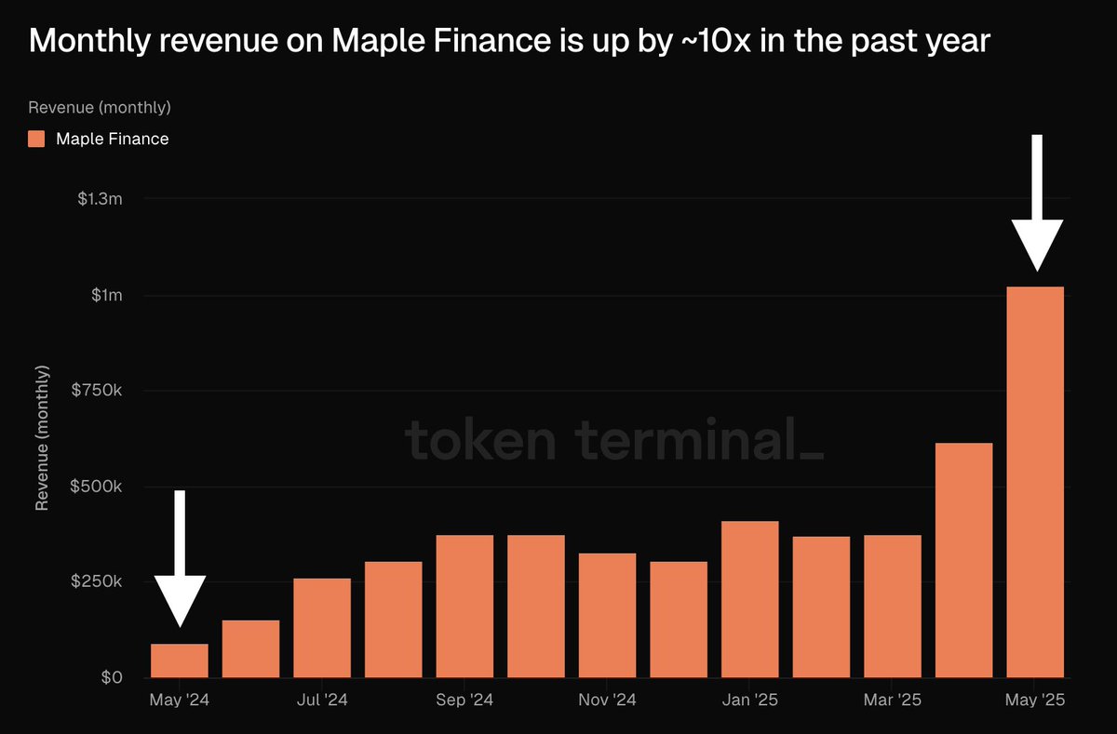Click the $1.3m y-axis label
The width and height of the screenshot is (1117, 734).
click(x=100, y=199)
